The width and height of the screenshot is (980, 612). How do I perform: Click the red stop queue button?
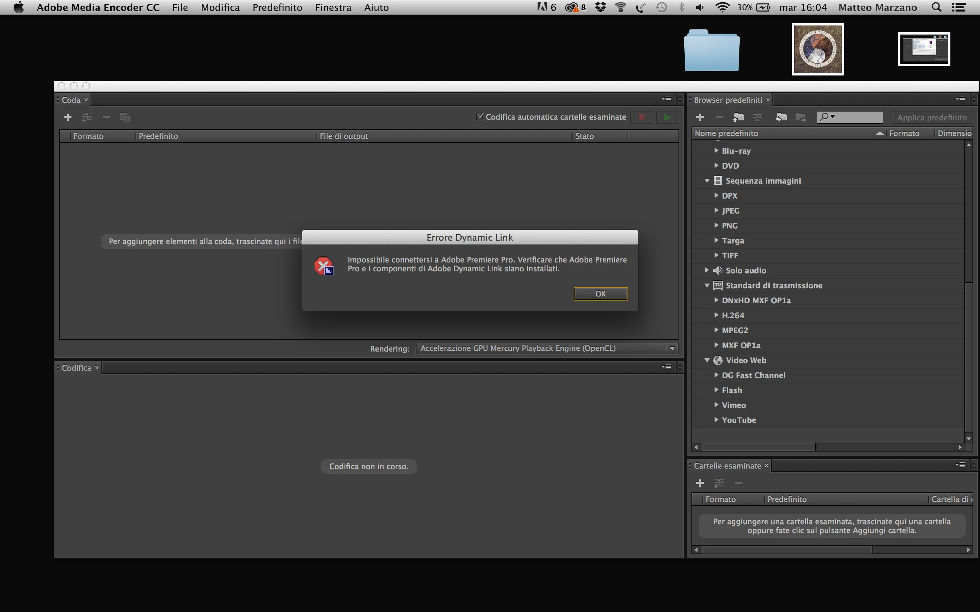click(x=641, y=117)
